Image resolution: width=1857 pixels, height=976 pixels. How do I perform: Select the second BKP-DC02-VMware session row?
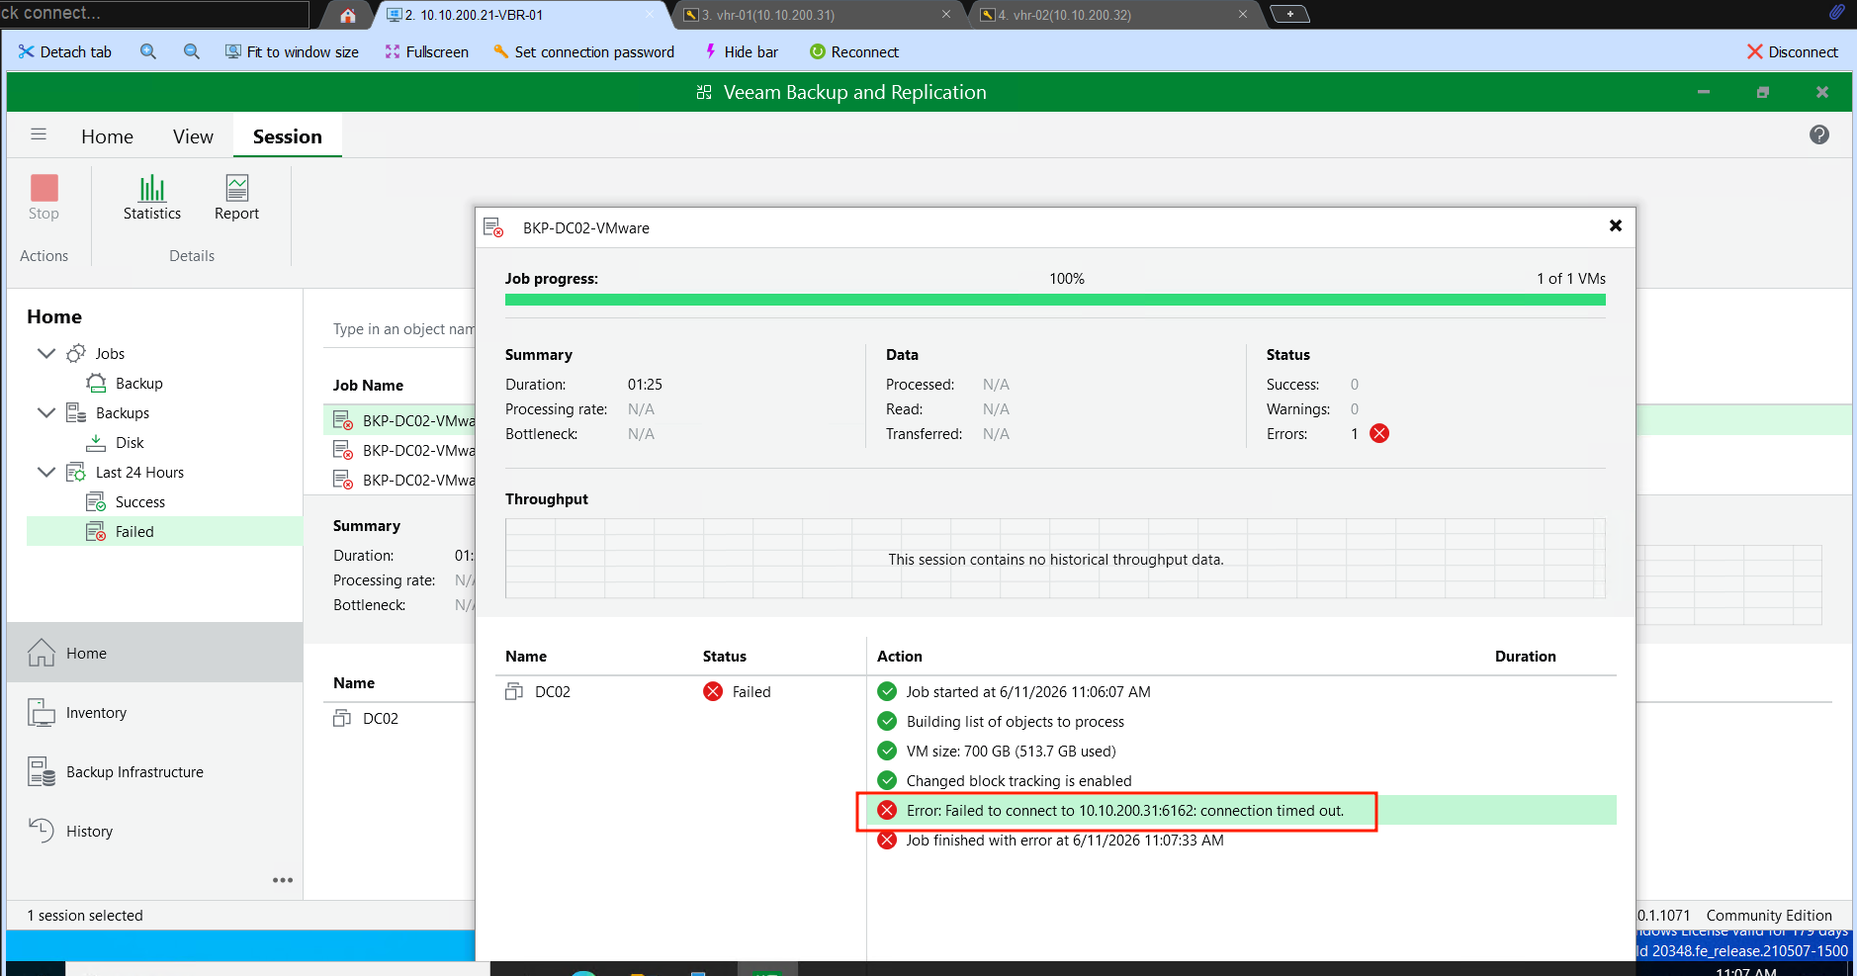[x=399, y=450]
